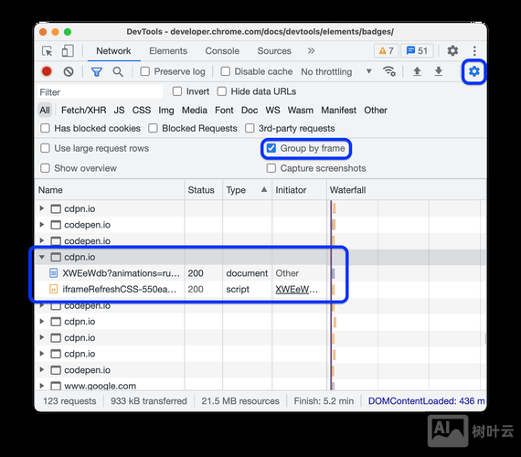This screenshot has width=521, height=457.
Task: Click the import HAR upload arrow
Action: coord(417,71)
